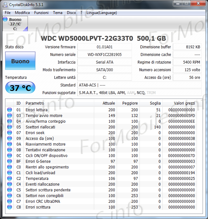Screen dimensions: 208x219
Task: Open the Disco menu
Action: (71, 13)
